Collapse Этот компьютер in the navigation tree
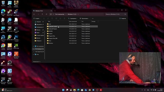Viewport: 164px width, 92px height. pyautogui.click(x=33, y=46)
